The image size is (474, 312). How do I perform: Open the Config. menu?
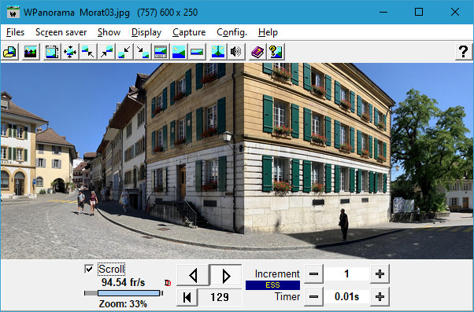tap(231, 32)
